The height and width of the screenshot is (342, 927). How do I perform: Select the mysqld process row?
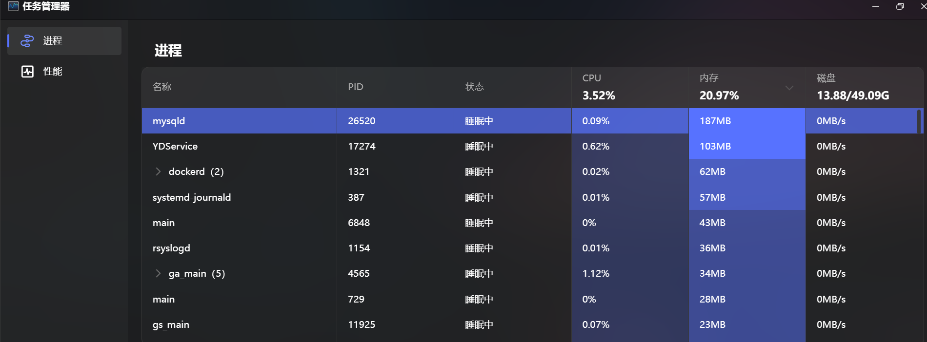(530, 121)
